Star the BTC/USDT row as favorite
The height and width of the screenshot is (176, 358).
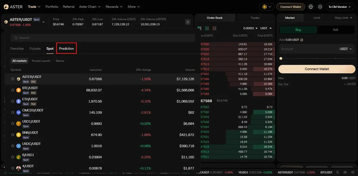[13, 90]
